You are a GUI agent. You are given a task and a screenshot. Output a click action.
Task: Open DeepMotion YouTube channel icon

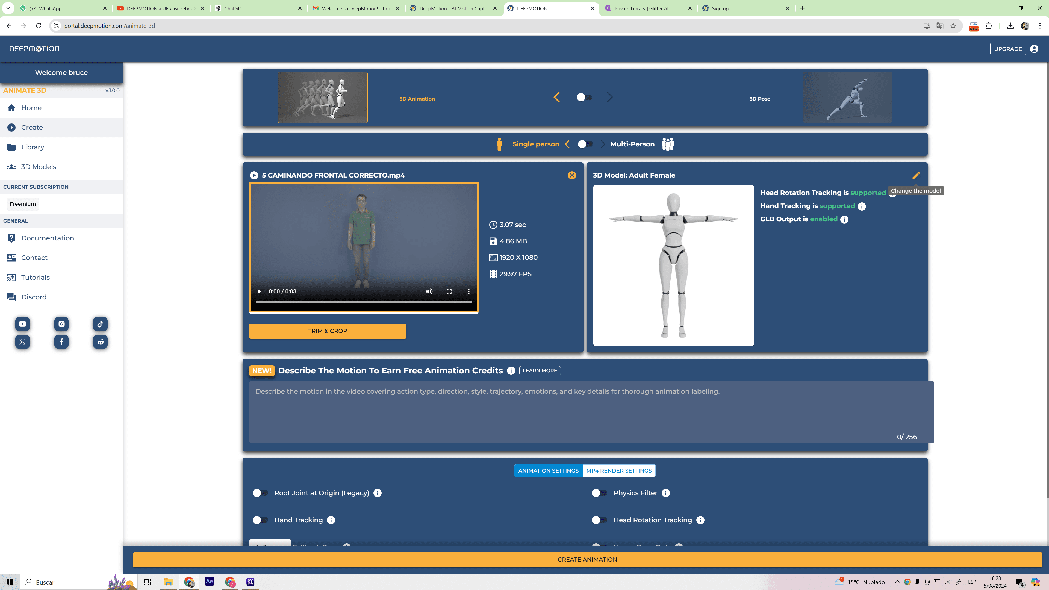pos(22,324)
